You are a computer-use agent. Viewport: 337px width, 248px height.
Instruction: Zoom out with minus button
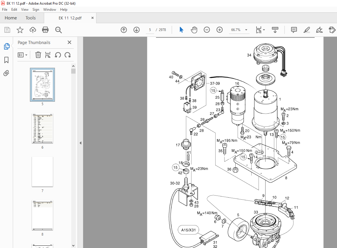(x=207, y=30)
